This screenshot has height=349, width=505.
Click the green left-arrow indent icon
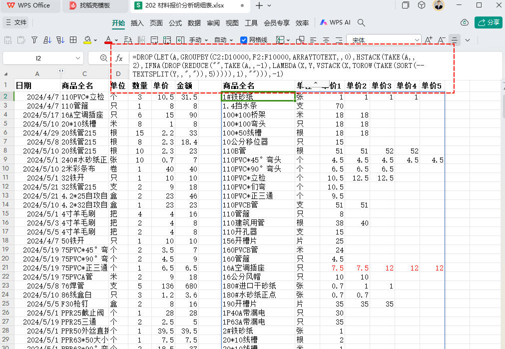click(x=180, y=40)
